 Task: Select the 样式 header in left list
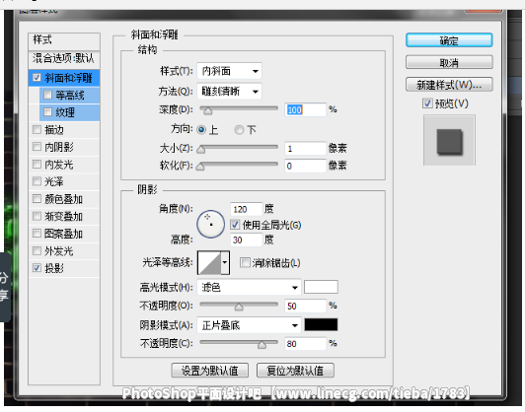64,40
